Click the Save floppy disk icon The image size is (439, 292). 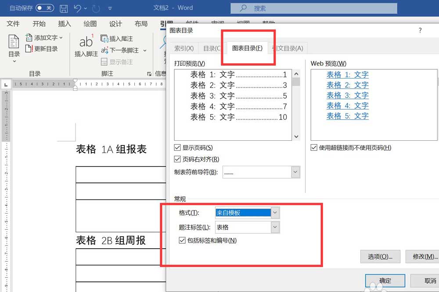64,8
